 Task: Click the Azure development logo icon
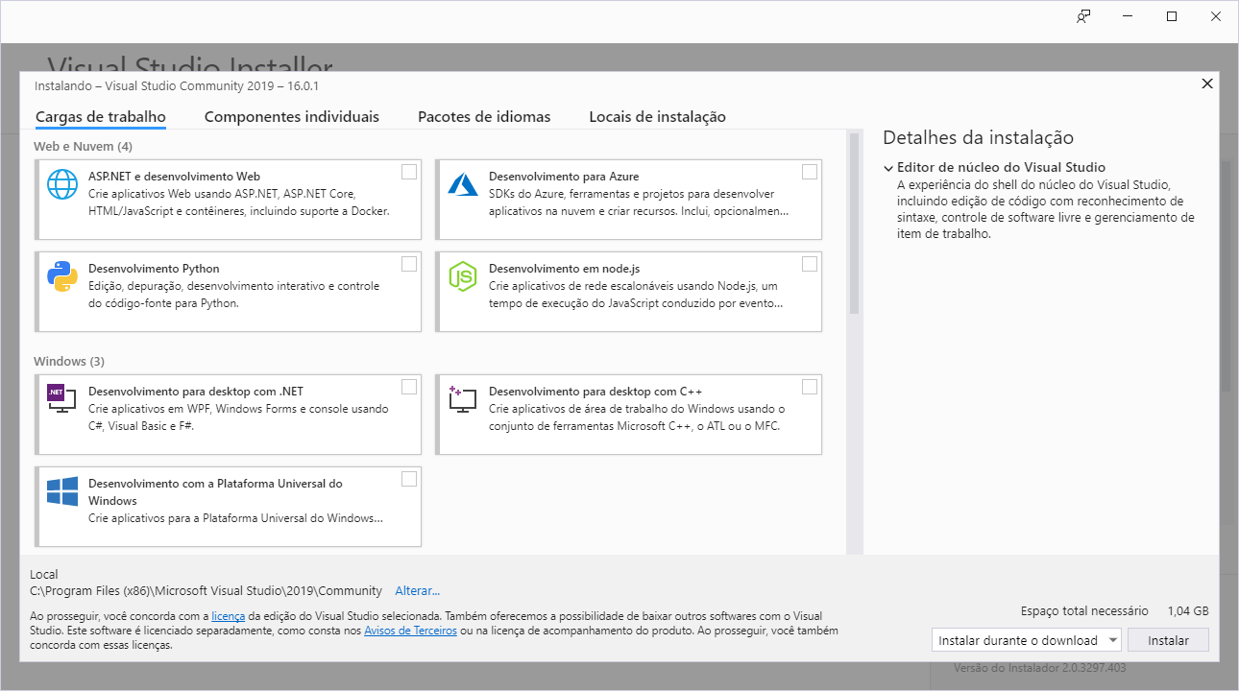pos(463,183)
